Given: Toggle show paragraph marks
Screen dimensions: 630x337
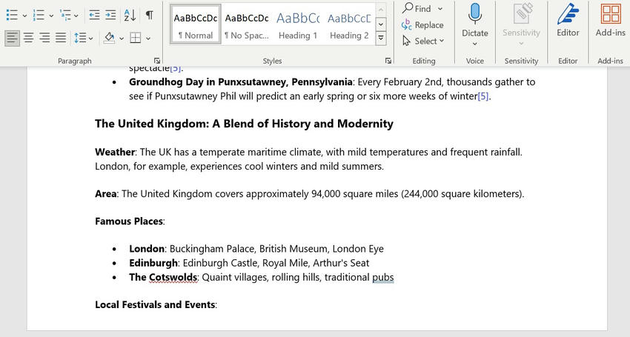Looking at the screenshot, I should click(149, 16).
